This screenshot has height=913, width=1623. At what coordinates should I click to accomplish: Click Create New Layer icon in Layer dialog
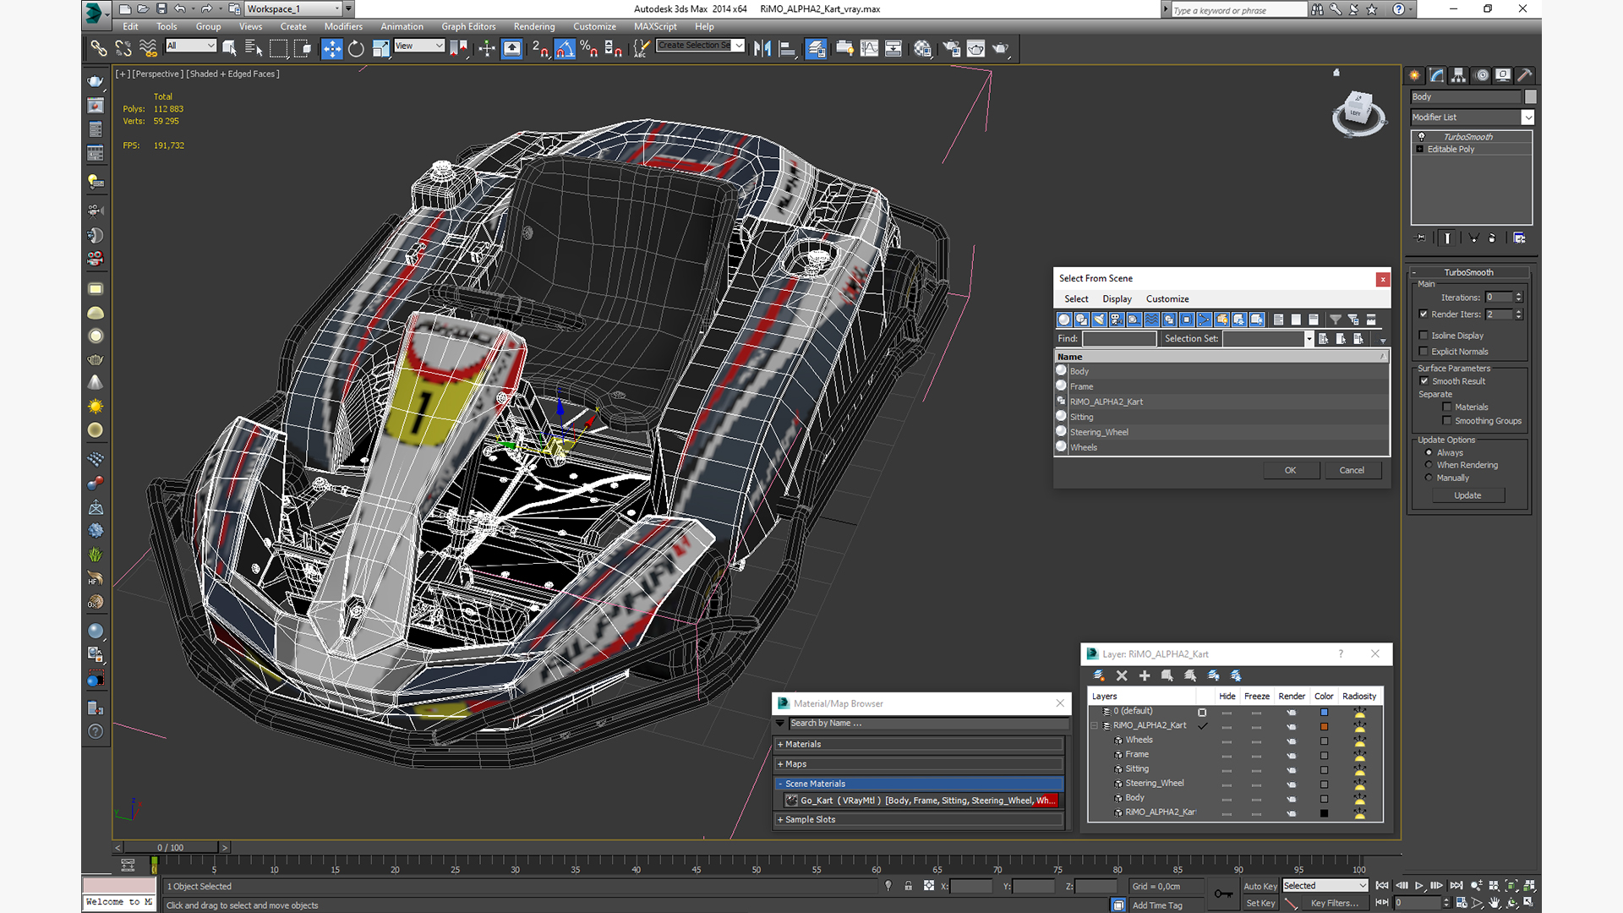[1099, 675]
